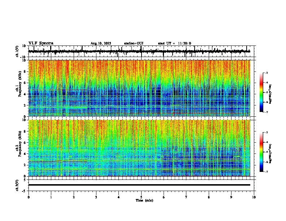Click the ch.2 spectrogram color scale bar

(261, 152)
